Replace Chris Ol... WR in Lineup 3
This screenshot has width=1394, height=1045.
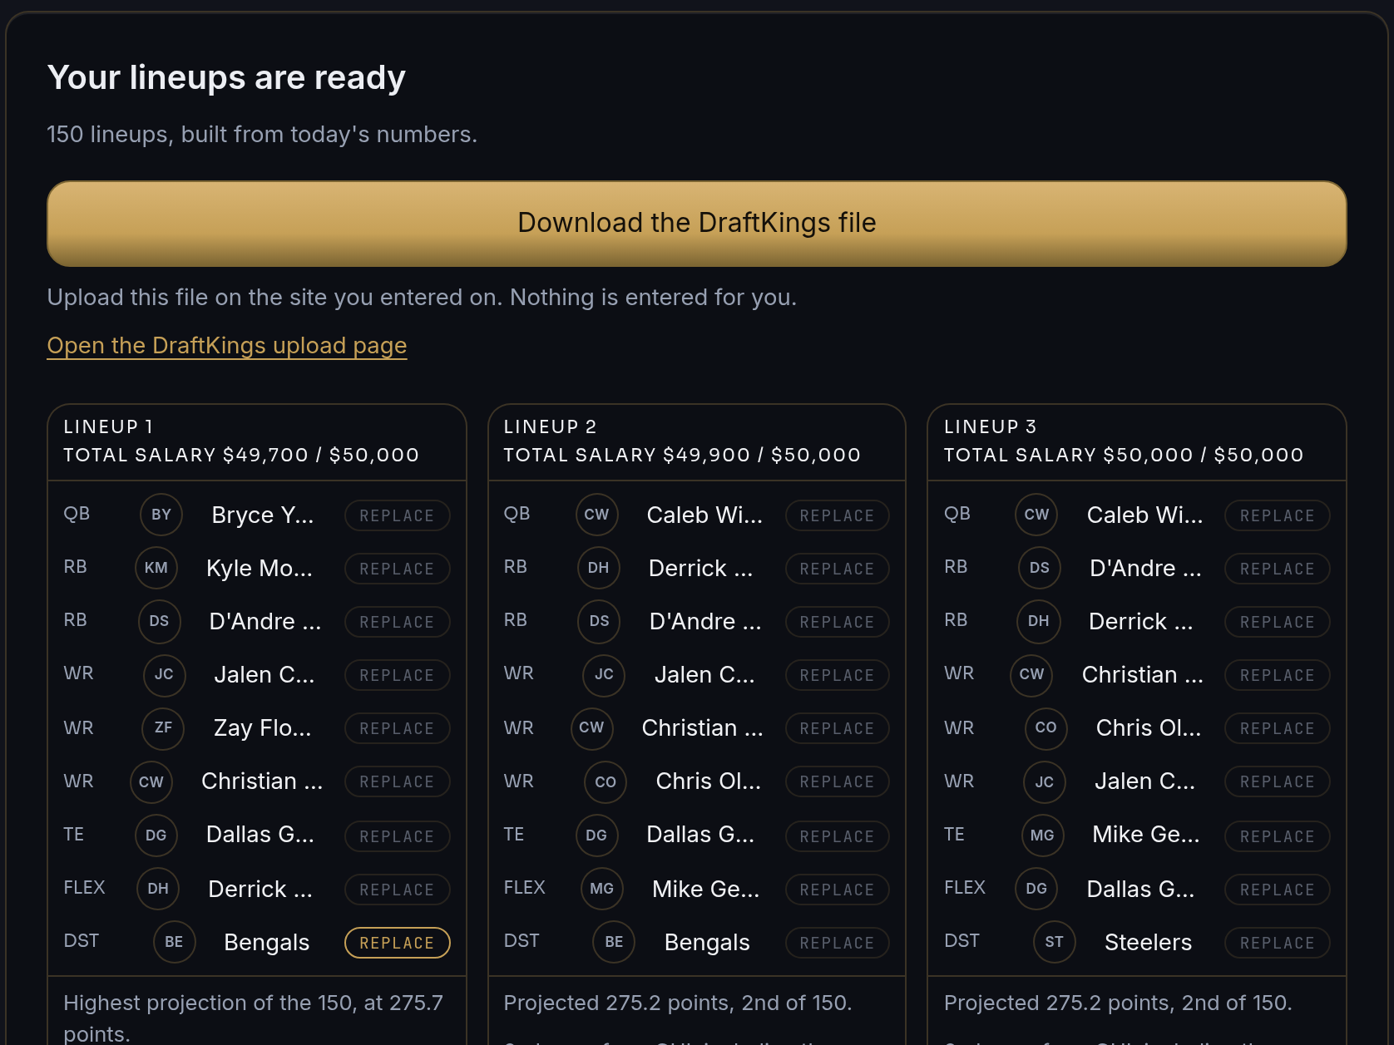tap(1277, 728)
